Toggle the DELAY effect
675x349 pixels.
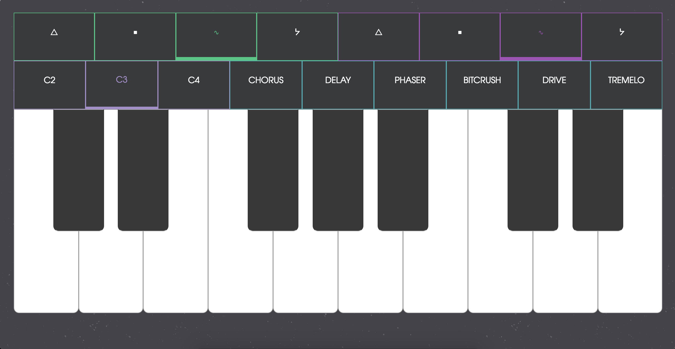(x=338, y=85)
